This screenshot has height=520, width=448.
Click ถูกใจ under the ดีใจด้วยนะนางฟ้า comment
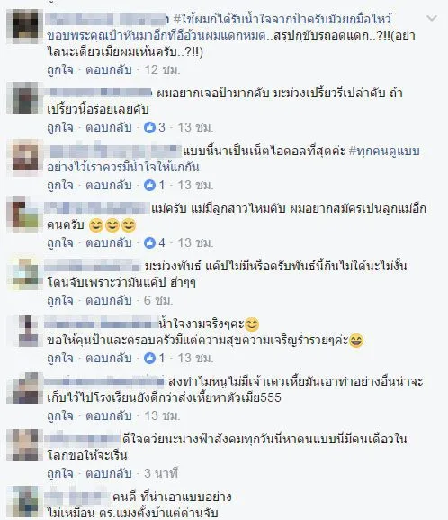pyautogui.click(x=60, y=473)
